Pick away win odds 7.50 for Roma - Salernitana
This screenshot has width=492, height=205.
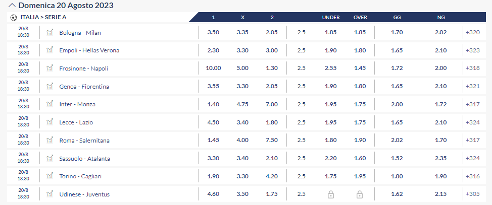tap(272, 140)
